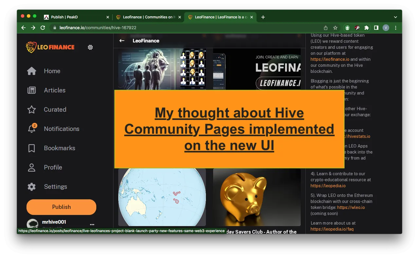Click the Savers Club post title
Viewport: 419px width, 258px height.
click(261, 231)
